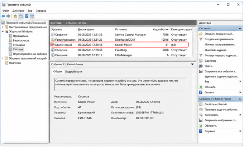Click Найти... in the Actions pane
The width and height of the screenshot is (244, 147).
point(209,66)
